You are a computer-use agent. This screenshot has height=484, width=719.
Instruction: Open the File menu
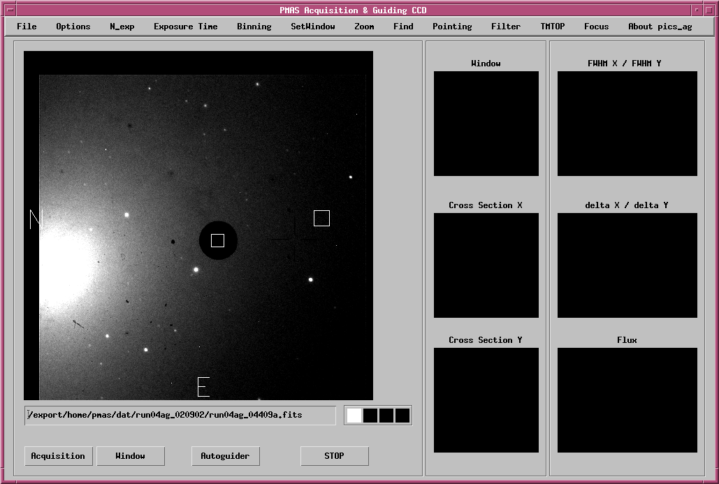[27, 27]
